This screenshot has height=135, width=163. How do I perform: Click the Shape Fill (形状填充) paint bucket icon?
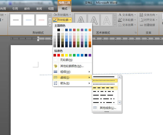pyautogui.click(x=55, y=15)
